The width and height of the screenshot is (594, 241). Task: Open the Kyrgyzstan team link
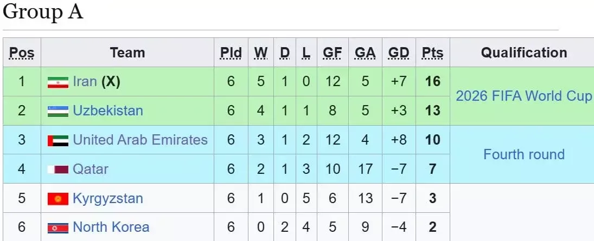coord(108,198)
